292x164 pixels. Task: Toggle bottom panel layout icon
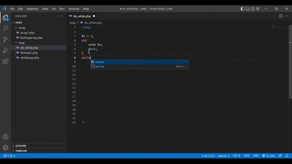247,9
